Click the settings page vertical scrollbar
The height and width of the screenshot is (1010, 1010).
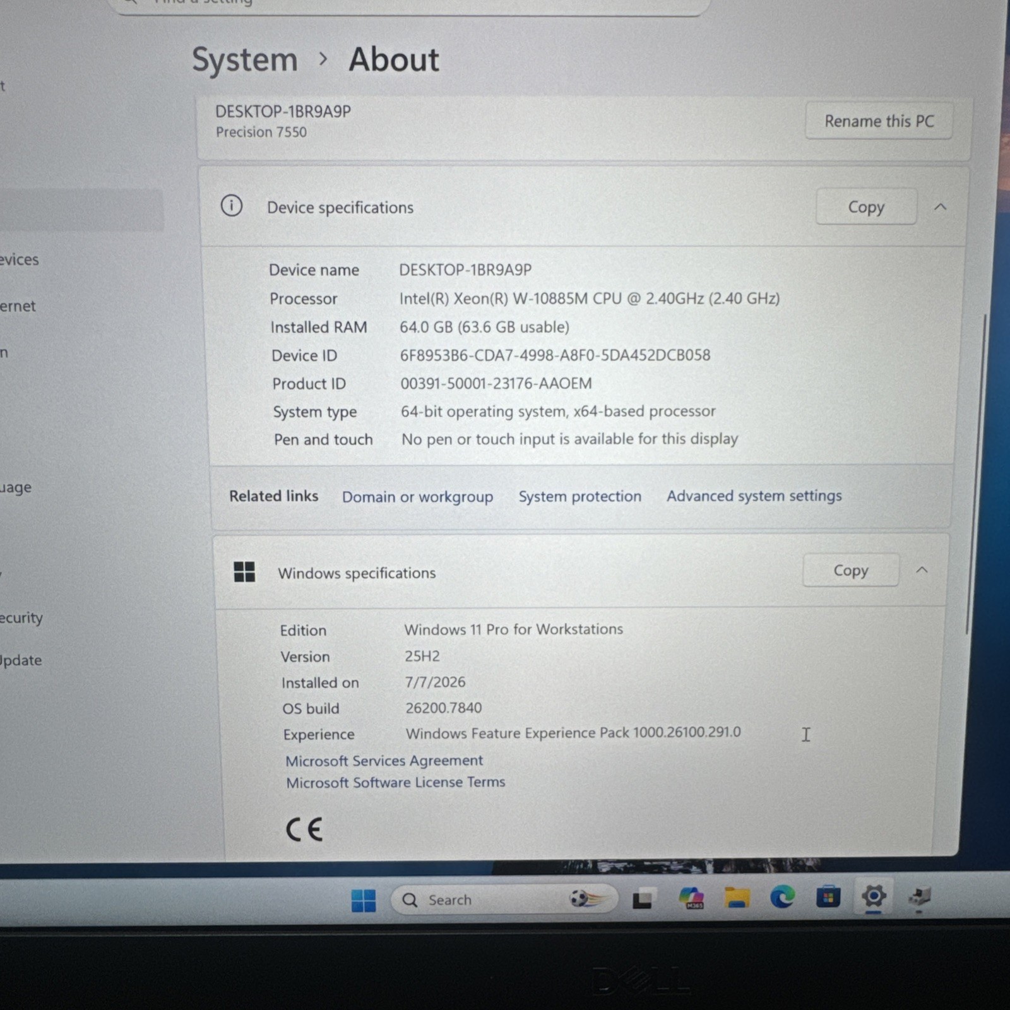pos(975,473)
